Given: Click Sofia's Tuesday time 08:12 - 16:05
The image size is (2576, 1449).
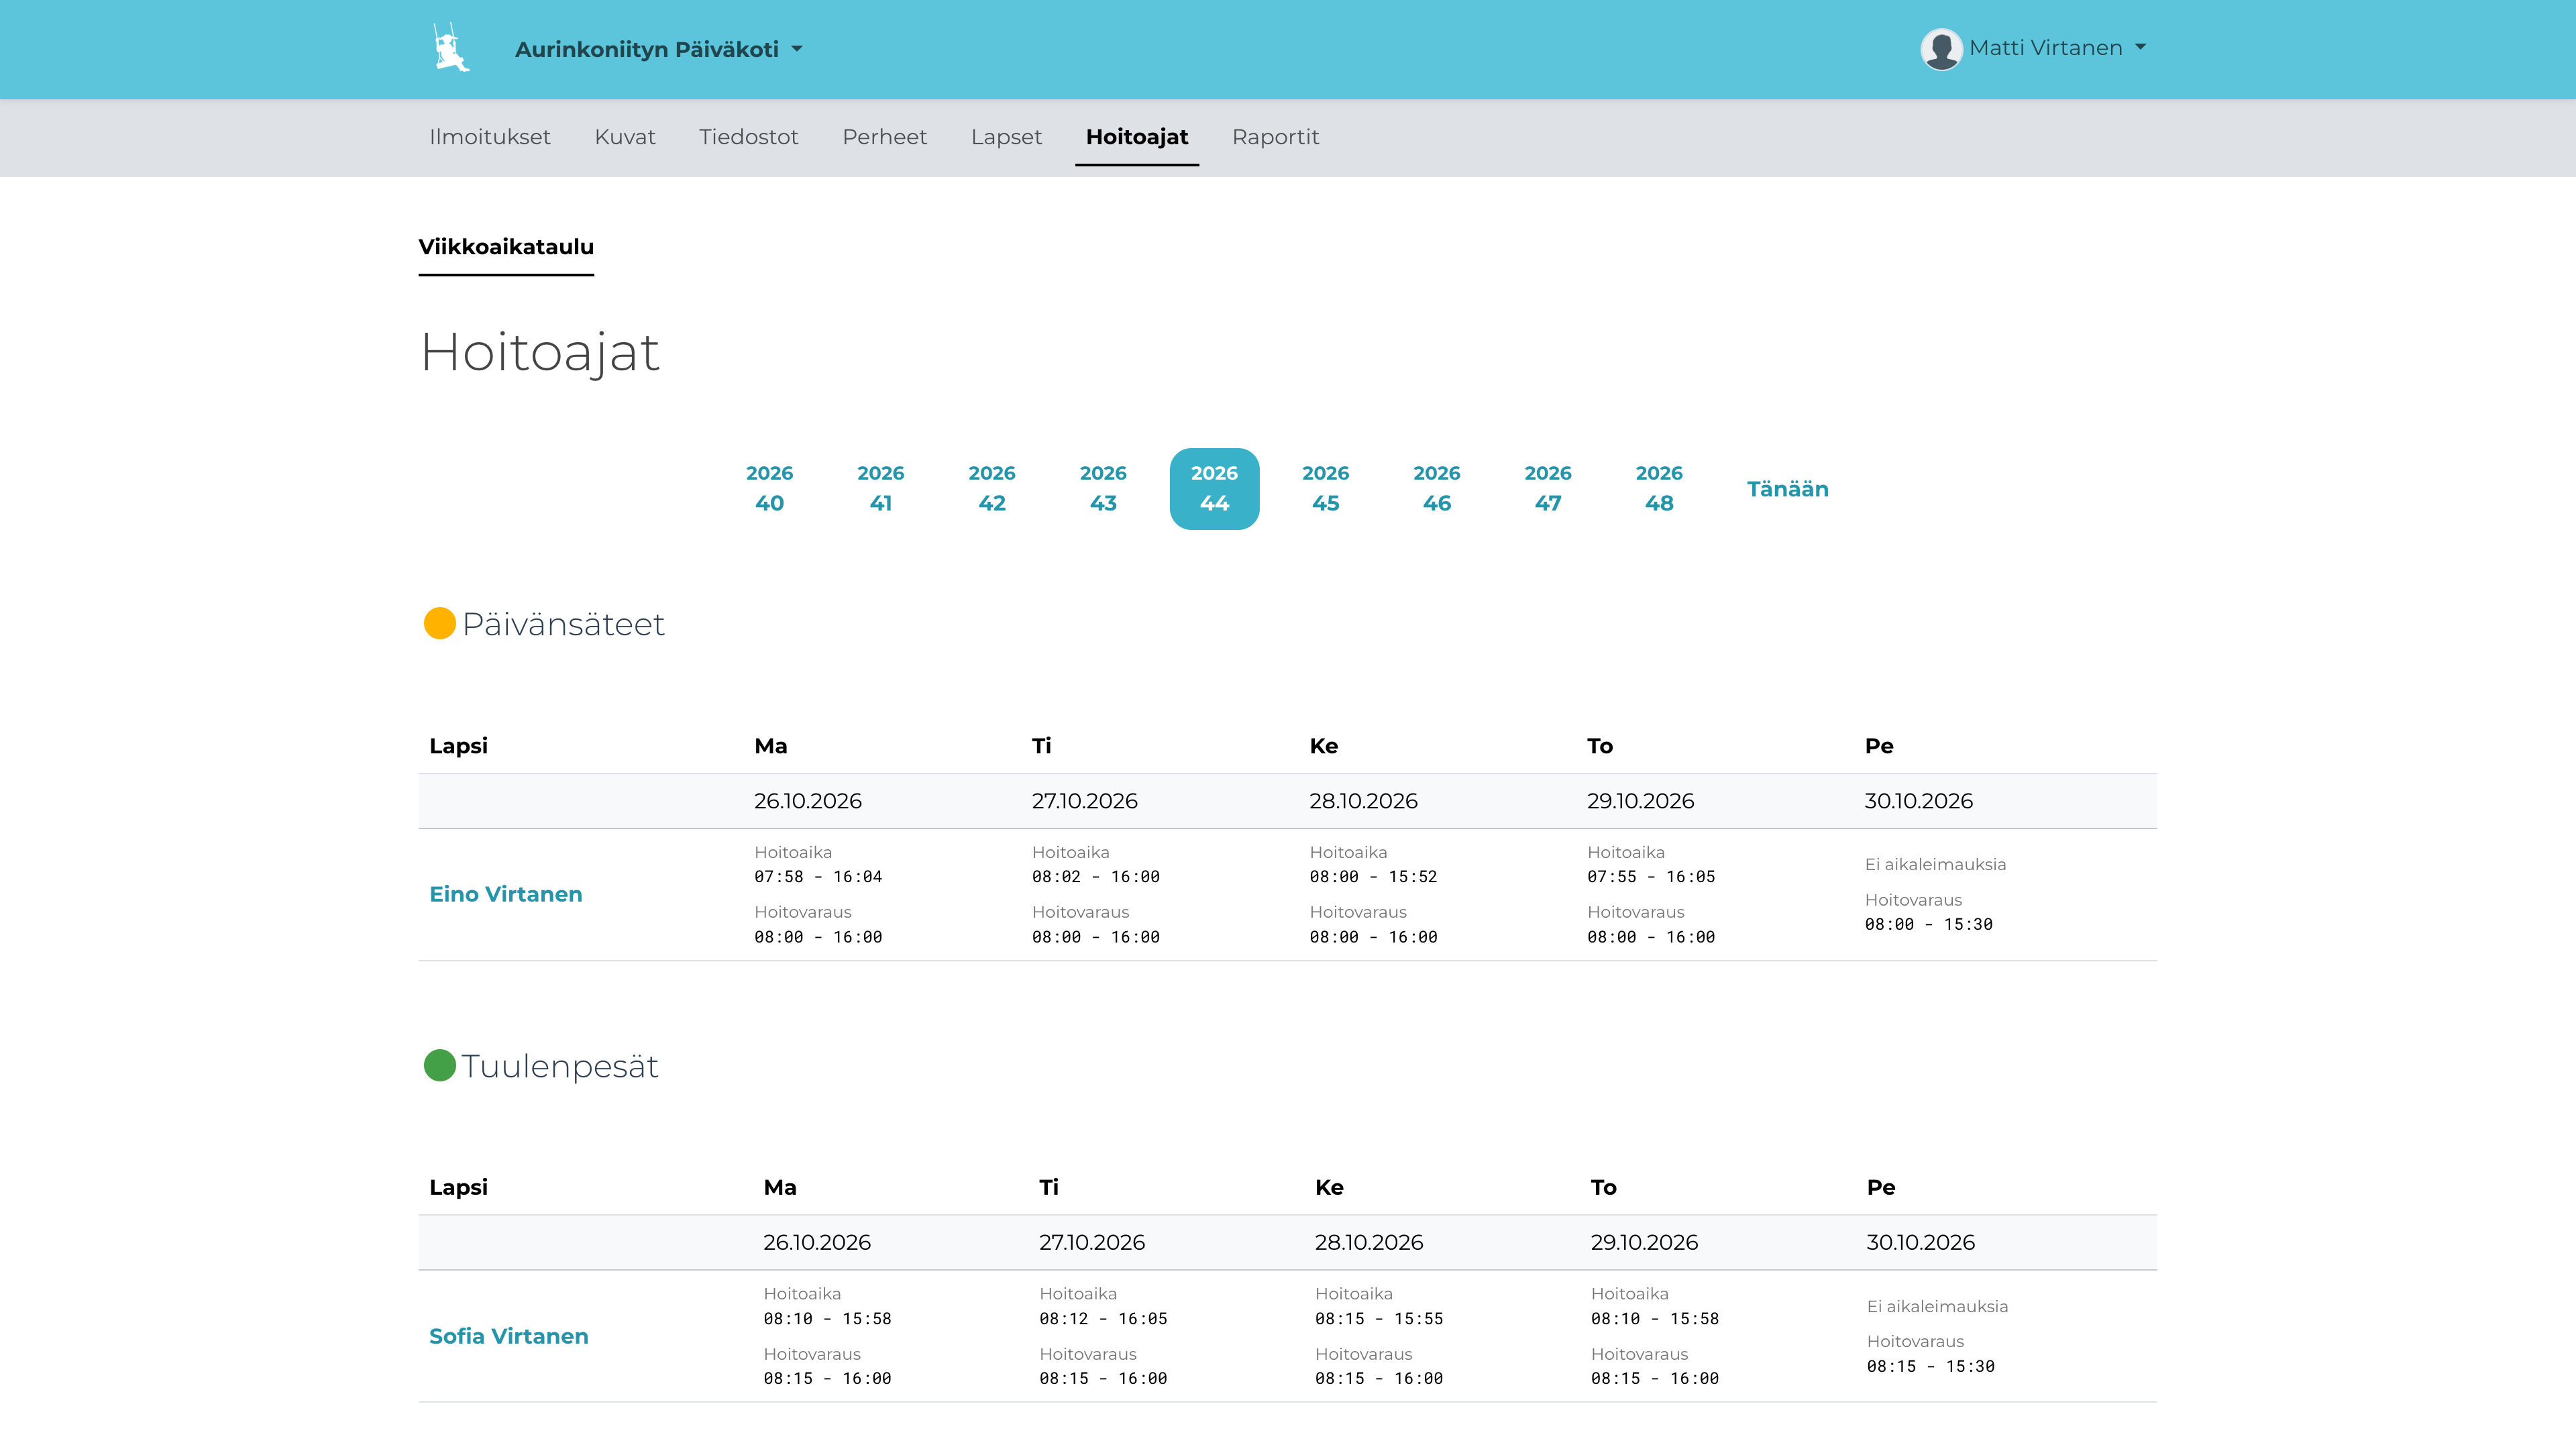Looking at the screenshot, I should 1103,1319.
